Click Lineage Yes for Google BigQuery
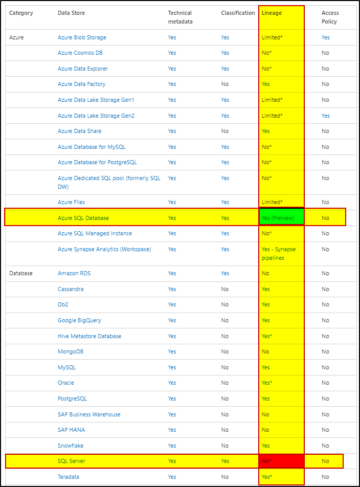Screen dimensions: 360x487 coord(266,320)
